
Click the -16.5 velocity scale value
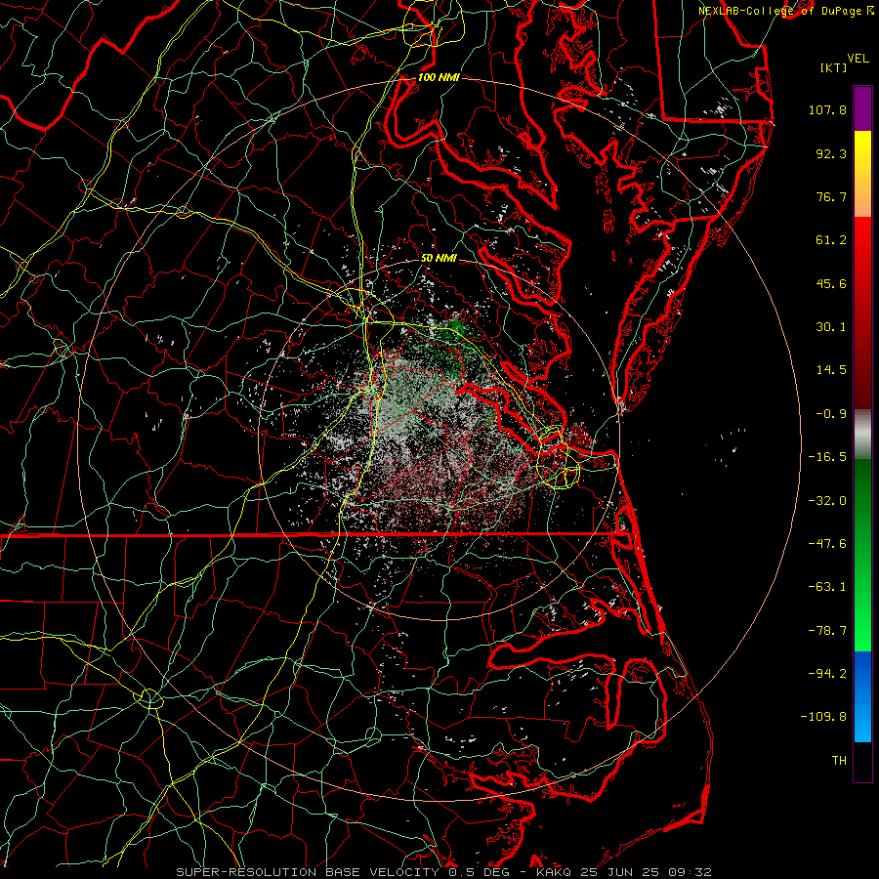pos(827,457)
